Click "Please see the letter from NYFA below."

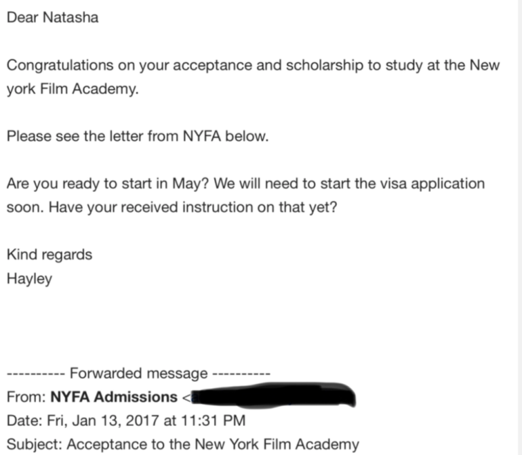coord(138,136)
